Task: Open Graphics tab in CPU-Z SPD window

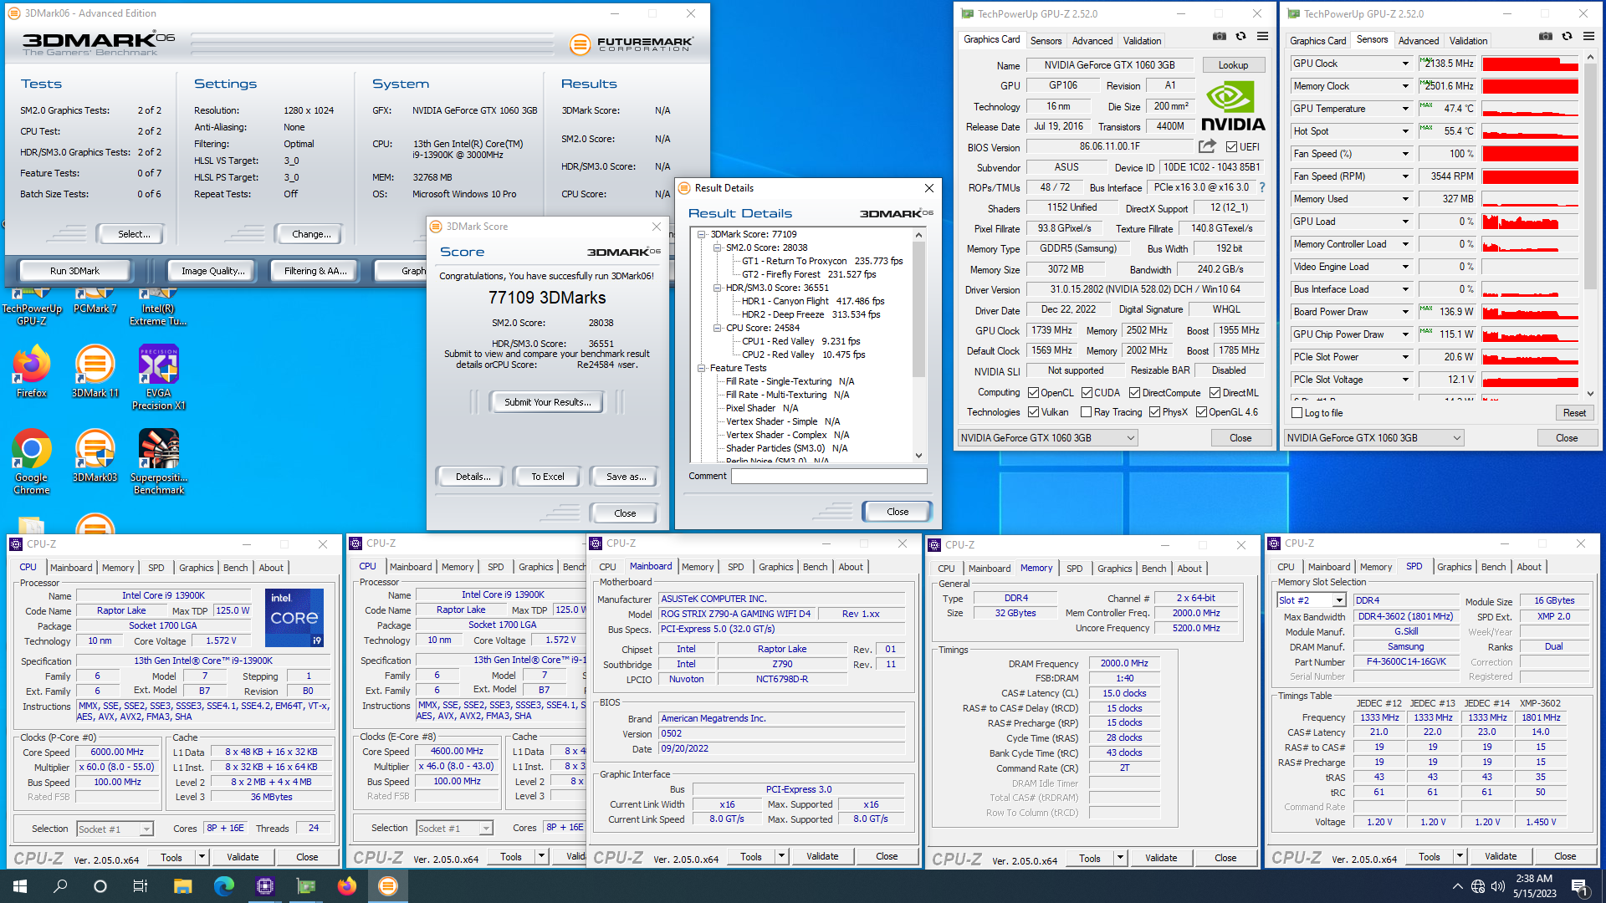Action: point(1454,567)
